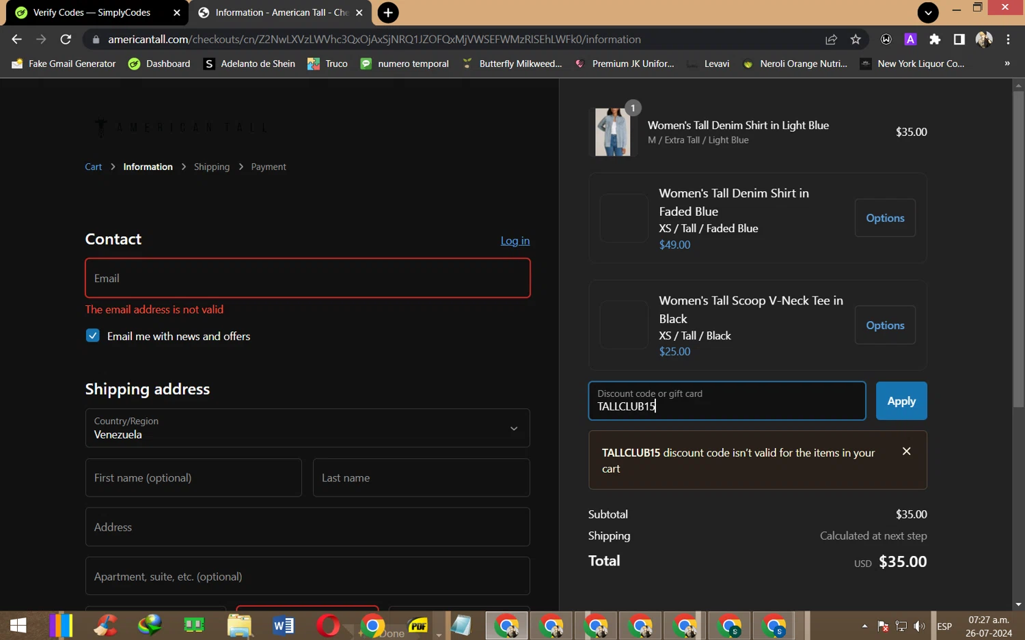The image size is (1025, 640).
Task: Click the First name (optional) field
Action: (x=193, y=478)
